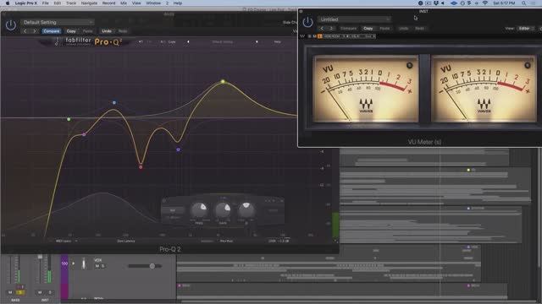Move the VOX track volume slider
The width and height of the screenshot is (542, 304).
tap(152, 266)
